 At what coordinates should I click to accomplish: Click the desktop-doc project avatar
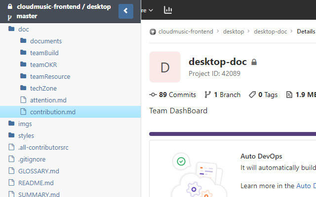(165, 67)
